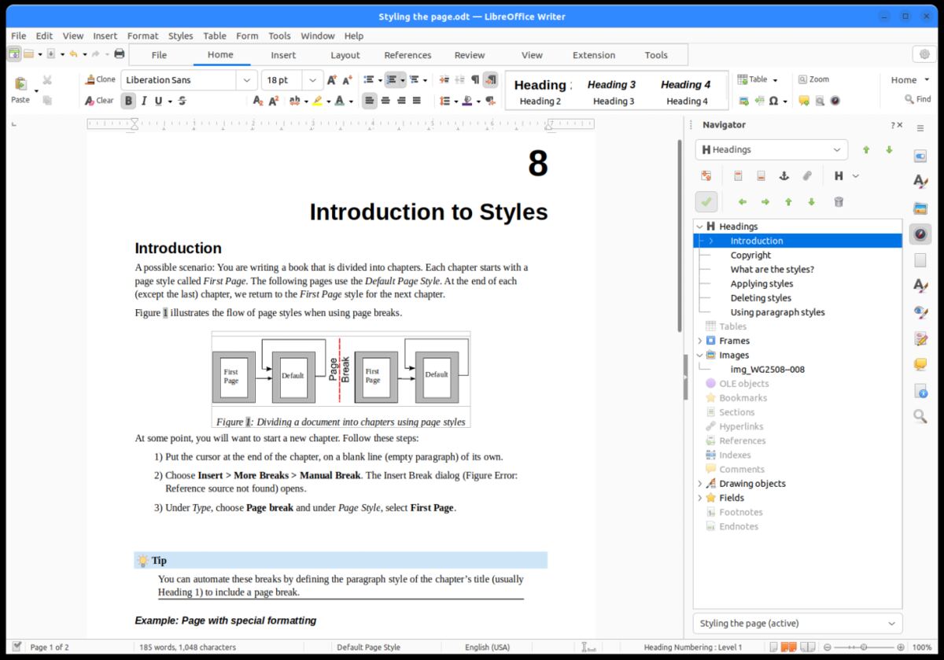Viewport: 944px width, 660px height.
Task: Click the Insert Comment icon
Action: pyautogui.click(x=803, y=101)
